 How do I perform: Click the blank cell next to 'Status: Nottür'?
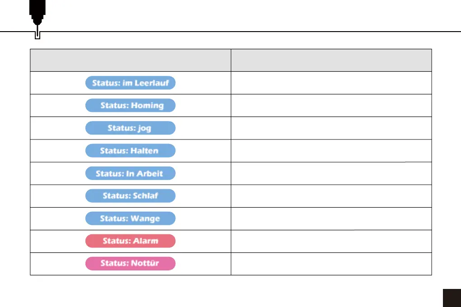tap(331, 264)
